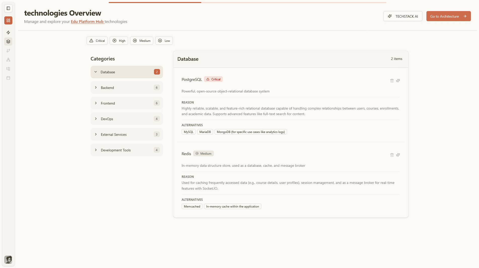Viewport: 479px width, 268px height.
Task: Toggle the Critical severity filter
Action: pyautogui.click(x=97, y=41)
